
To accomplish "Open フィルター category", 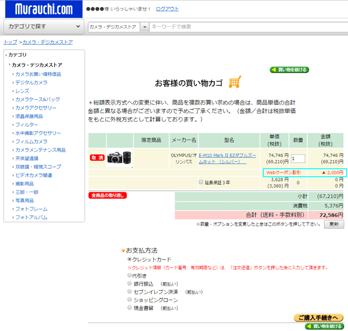I will pos(27,125).
